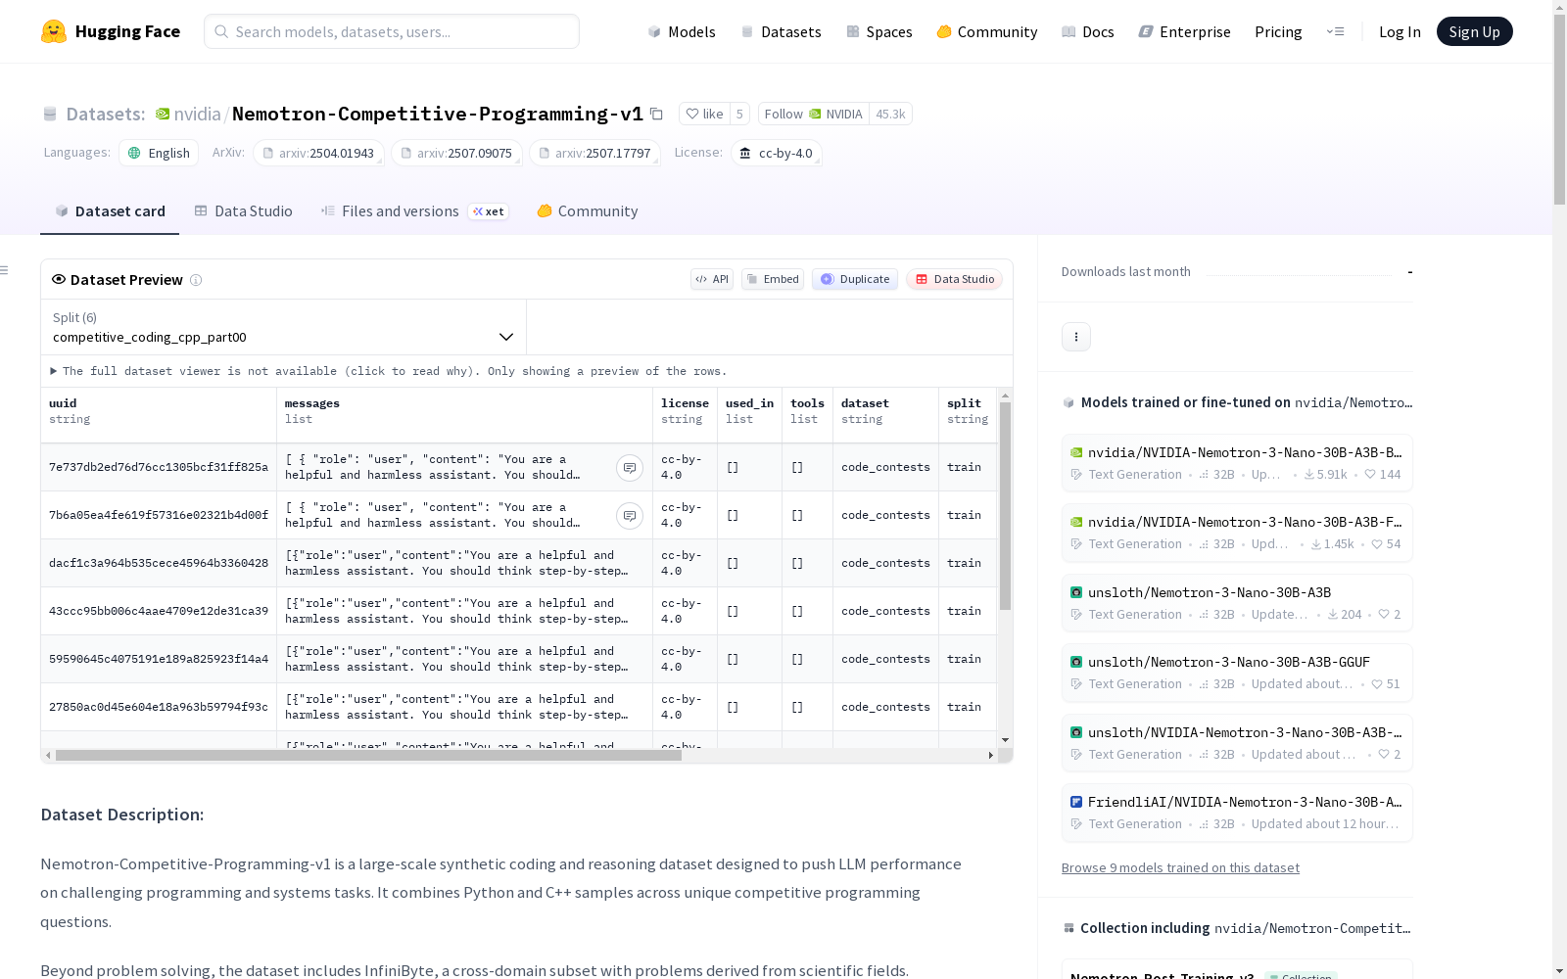Click the cc-by-4.0 license tag

[776, 154]
